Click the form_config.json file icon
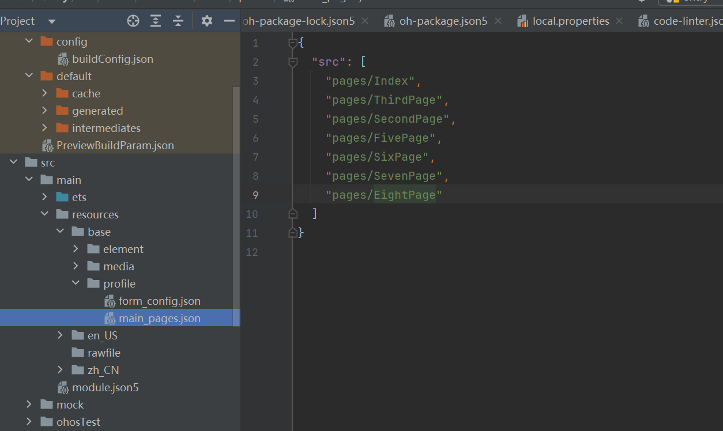Viewport: 723px width, 431px height. pyautogui.click(x=110, y=301)
